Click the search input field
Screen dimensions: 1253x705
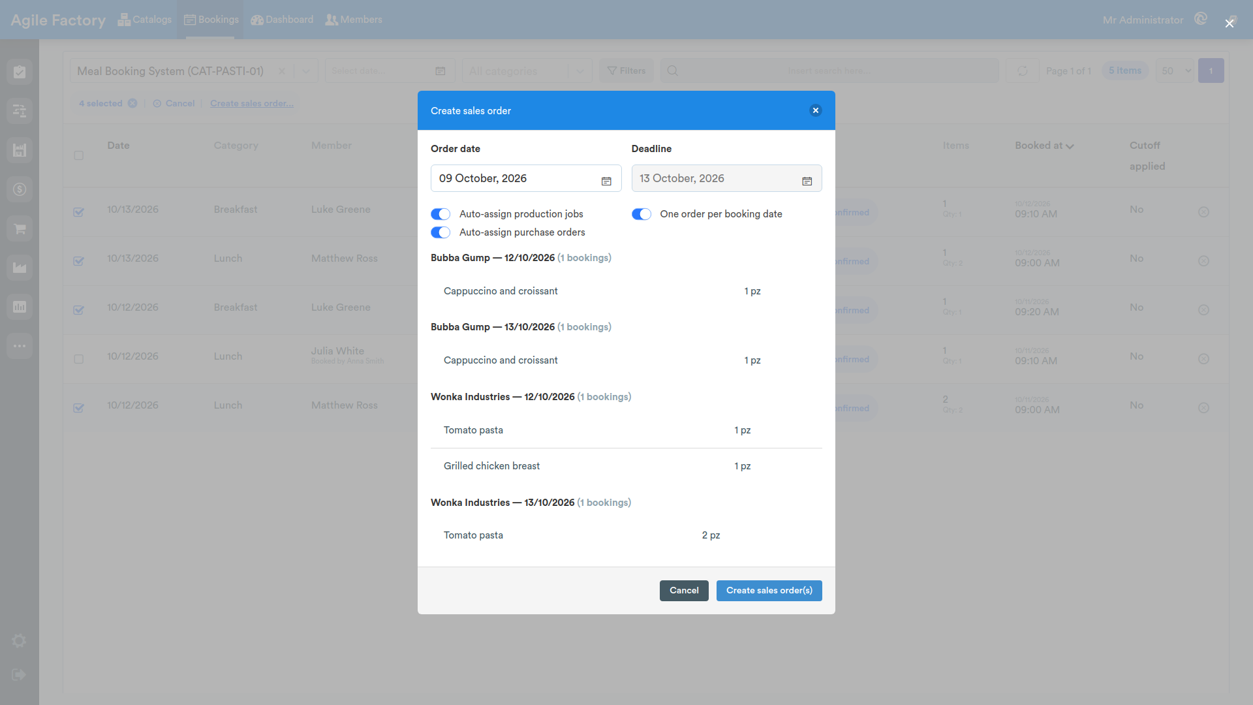point(829,70)
